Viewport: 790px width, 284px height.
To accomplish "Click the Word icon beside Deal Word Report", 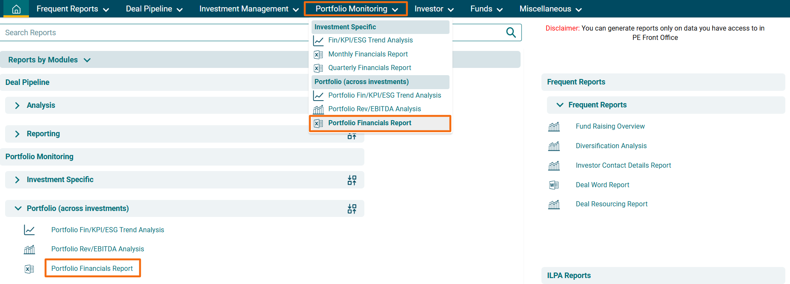I will point(554,185).
